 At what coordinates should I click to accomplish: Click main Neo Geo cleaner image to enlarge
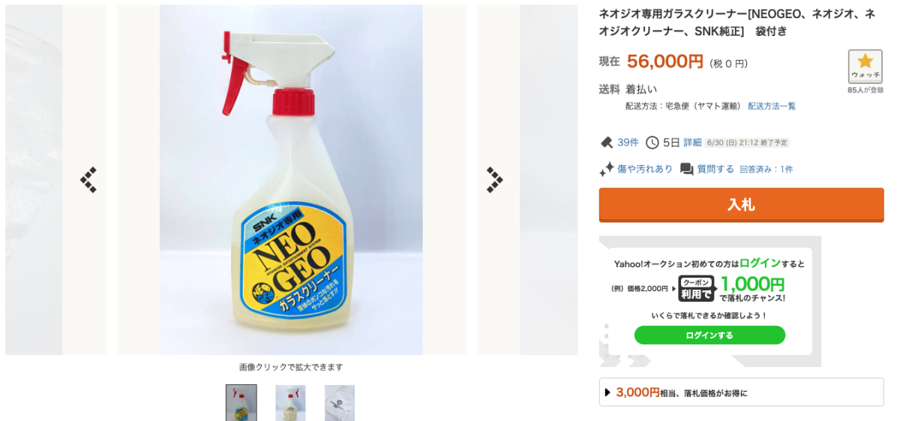coord(291,179)
